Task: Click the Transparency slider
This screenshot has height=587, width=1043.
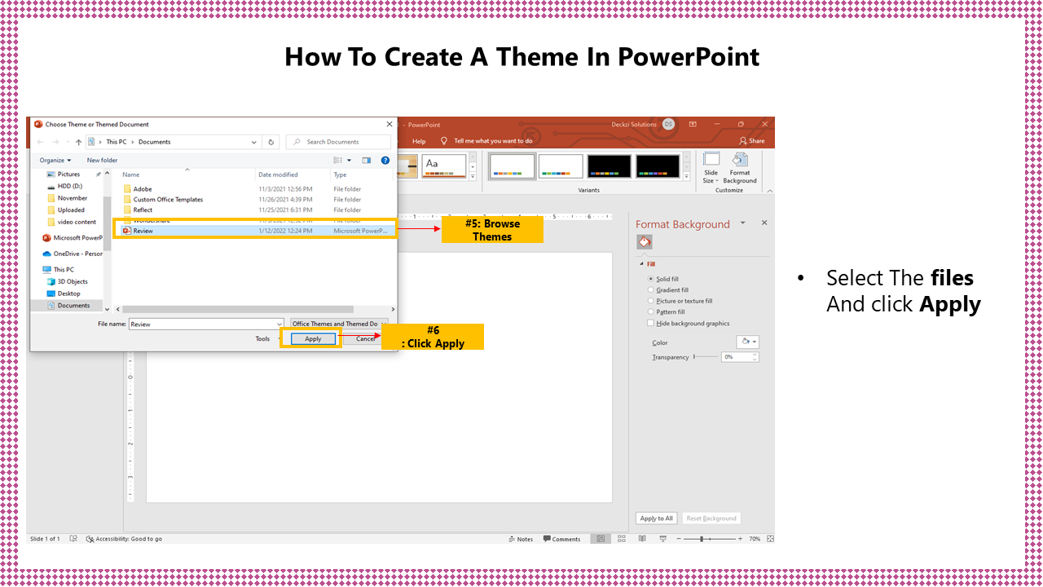Action: (x=706, y=357)
